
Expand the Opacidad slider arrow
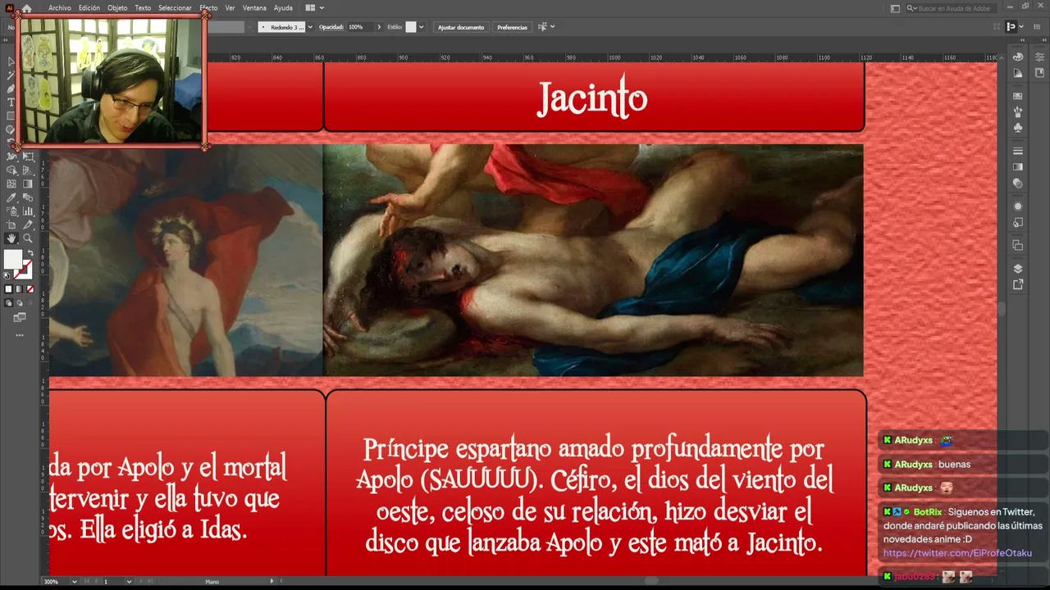pyautogui.click(x=379, y=27)
